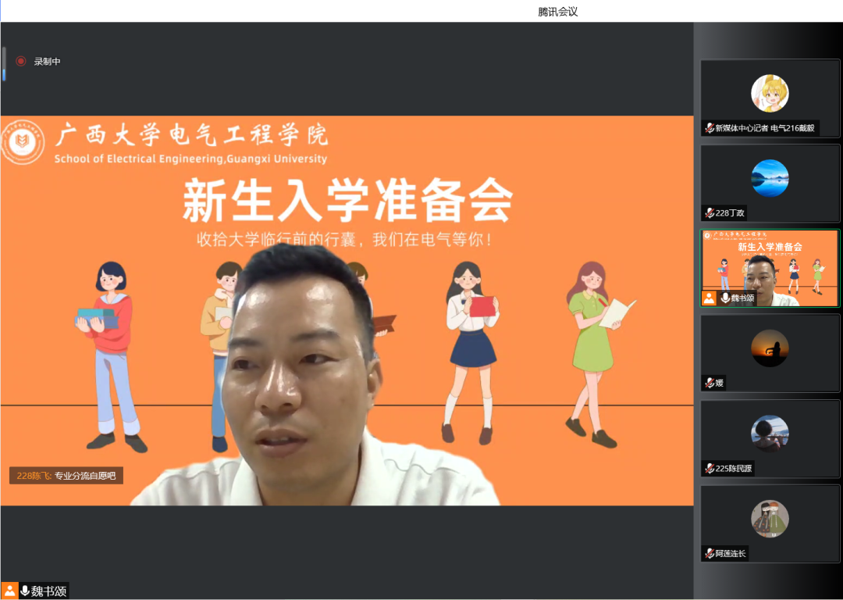Click the red recording indicator icon
Viewport: 843px width, 600px height.
pyautogui.click(x=21, y=61)
